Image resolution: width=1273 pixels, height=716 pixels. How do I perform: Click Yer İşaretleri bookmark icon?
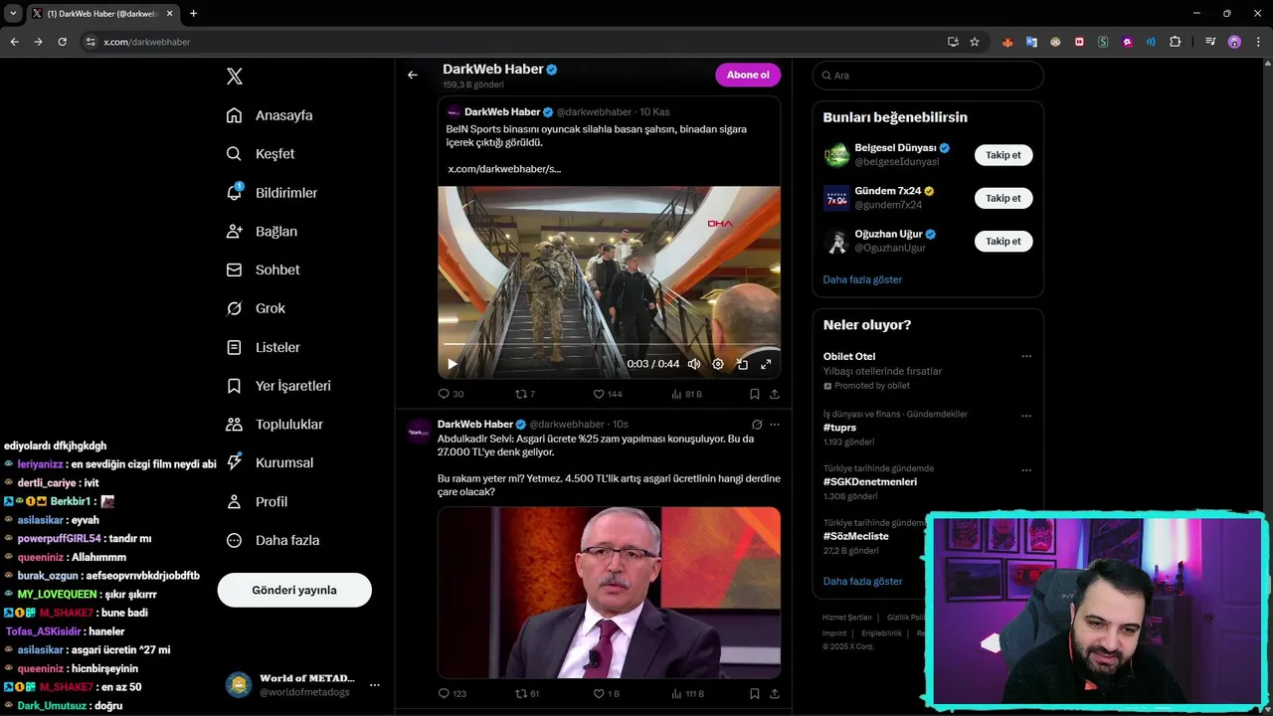click(x=234, y=386)
